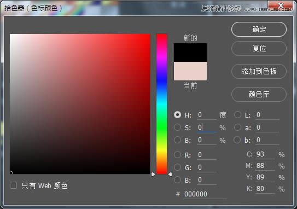
Task: Select the RGB B blue radio button
Action: [x=177, y=180]
